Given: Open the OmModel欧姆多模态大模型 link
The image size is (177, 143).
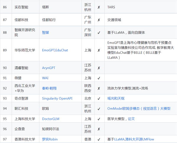Looking at the screenshot, I should point(139,108).
